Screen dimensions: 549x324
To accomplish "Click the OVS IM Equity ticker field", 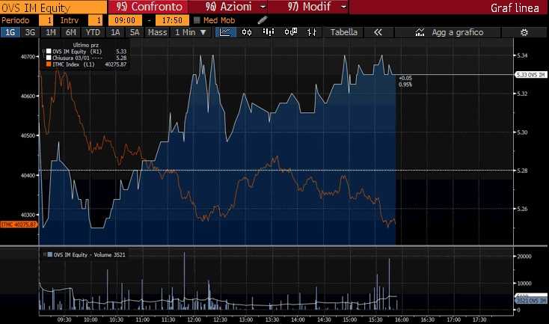I will [x=54, y=7].
